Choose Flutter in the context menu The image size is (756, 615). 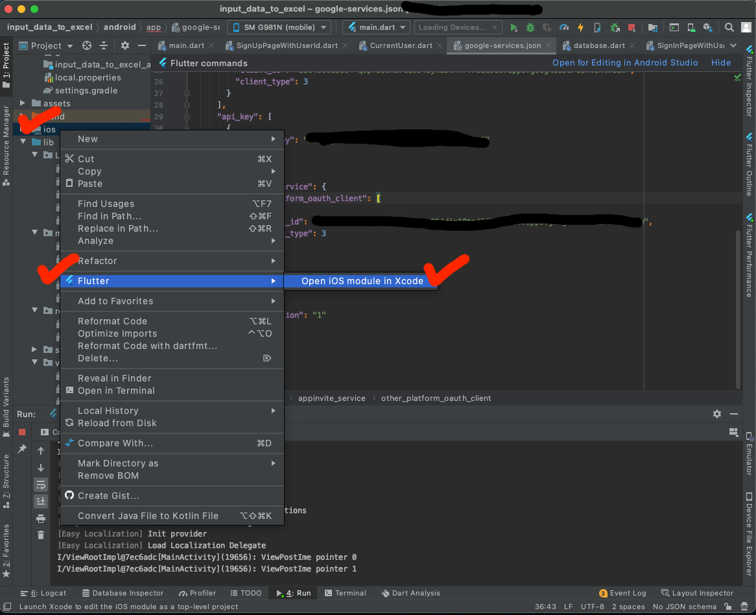pyautogui.click(x=172, y=281)
